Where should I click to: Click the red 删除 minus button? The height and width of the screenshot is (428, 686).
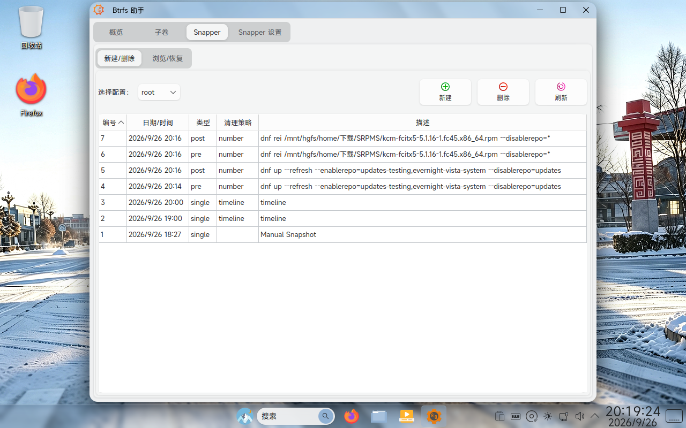tap(503, 92)
